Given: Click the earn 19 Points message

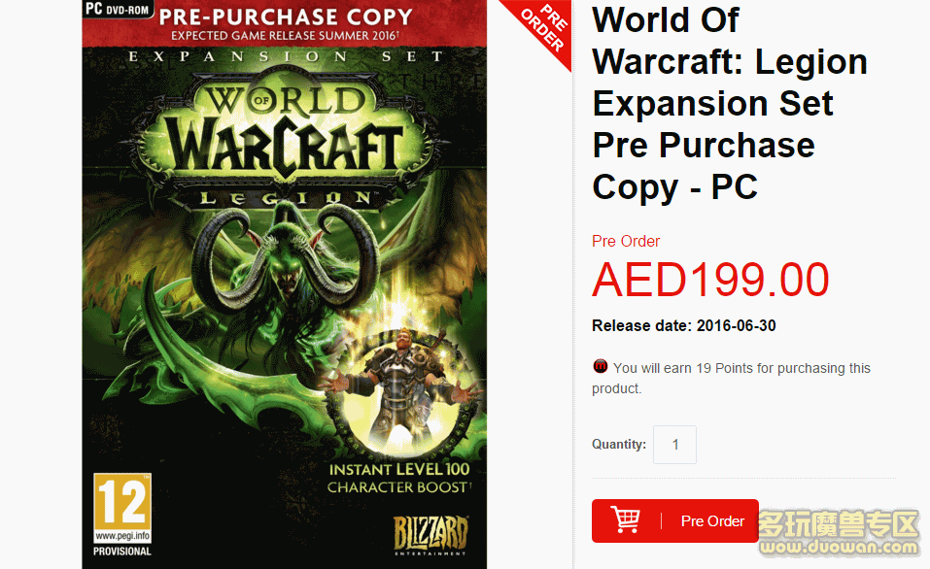Looking at the screenshot, I should (732, 378).
